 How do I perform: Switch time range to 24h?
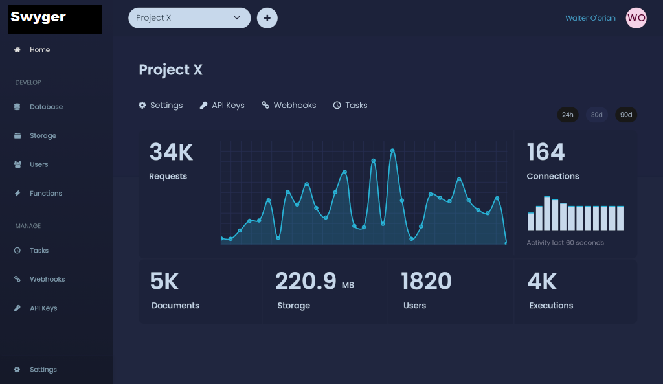567,115
